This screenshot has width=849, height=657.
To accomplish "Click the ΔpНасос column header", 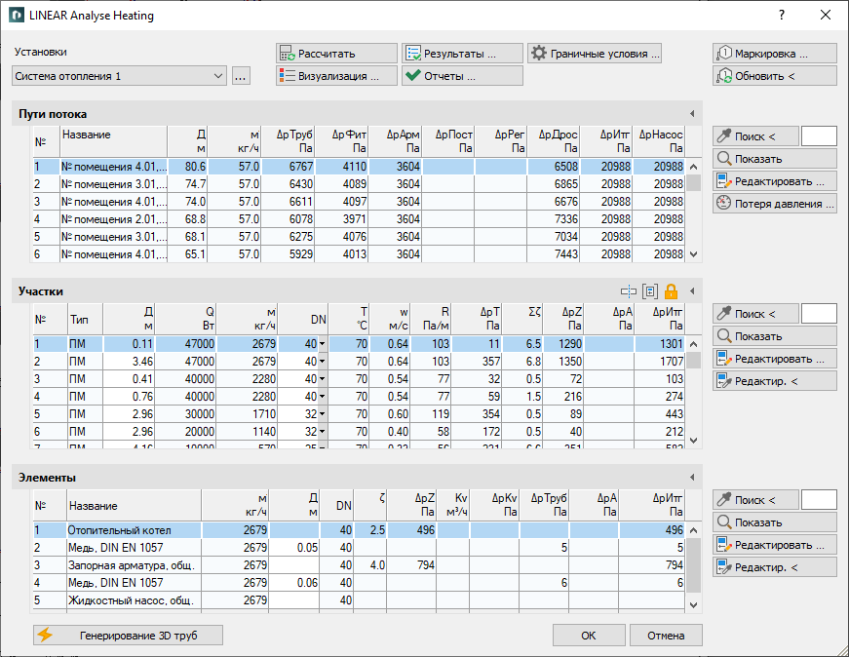I will coord(659,141).
